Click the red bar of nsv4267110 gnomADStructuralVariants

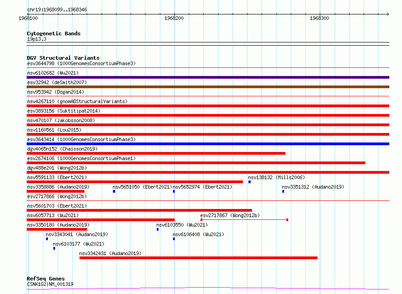pos(208,106)
